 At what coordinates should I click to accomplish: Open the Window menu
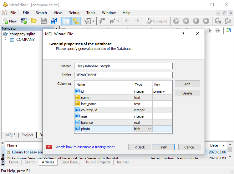click(x=109, y=13)
